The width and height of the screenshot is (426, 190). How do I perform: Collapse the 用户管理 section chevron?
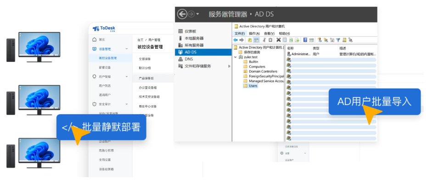(126, 77)
